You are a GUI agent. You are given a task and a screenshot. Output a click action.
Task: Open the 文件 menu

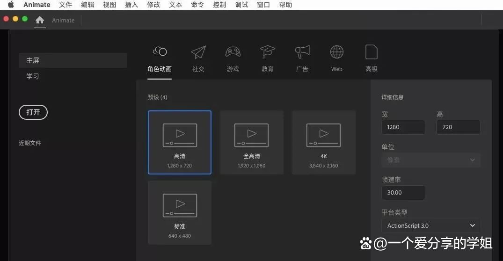(66, 5)
